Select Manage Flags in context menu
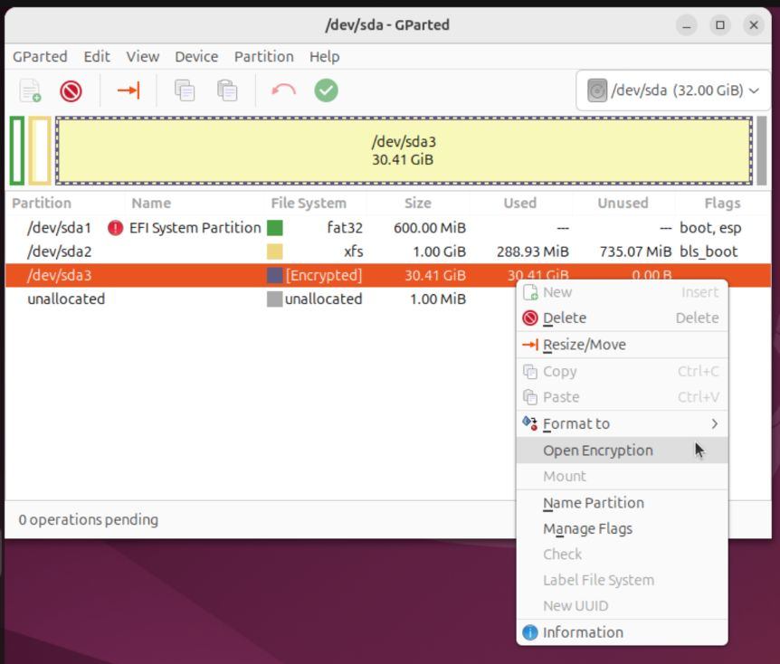Screen dimensions: 780x664 [622, 528]
